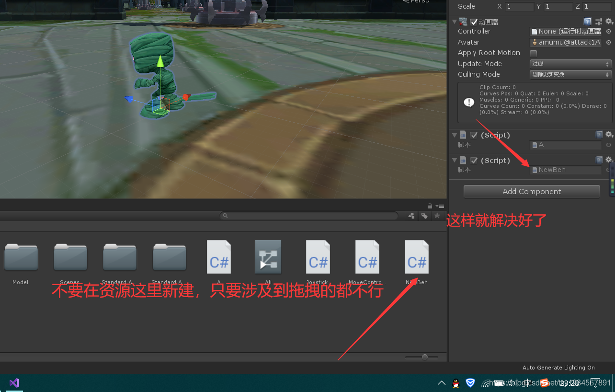Pick an Avatar using the object picker circle
Screen dimensions: 615x392
point(608,42)
